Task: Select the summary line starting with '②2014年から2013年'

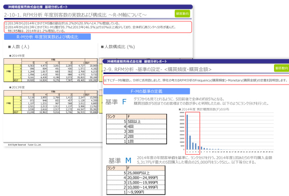Action: (x=90, y=27)
